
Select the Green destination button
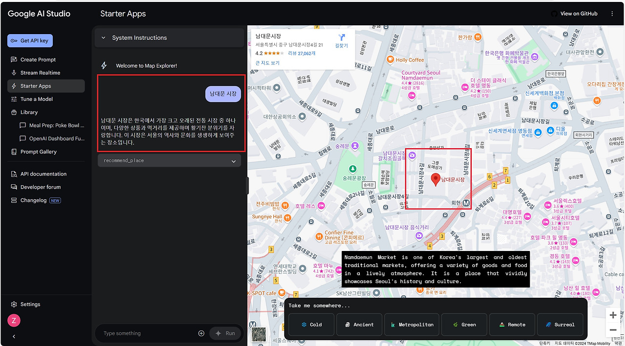[464, 325]
